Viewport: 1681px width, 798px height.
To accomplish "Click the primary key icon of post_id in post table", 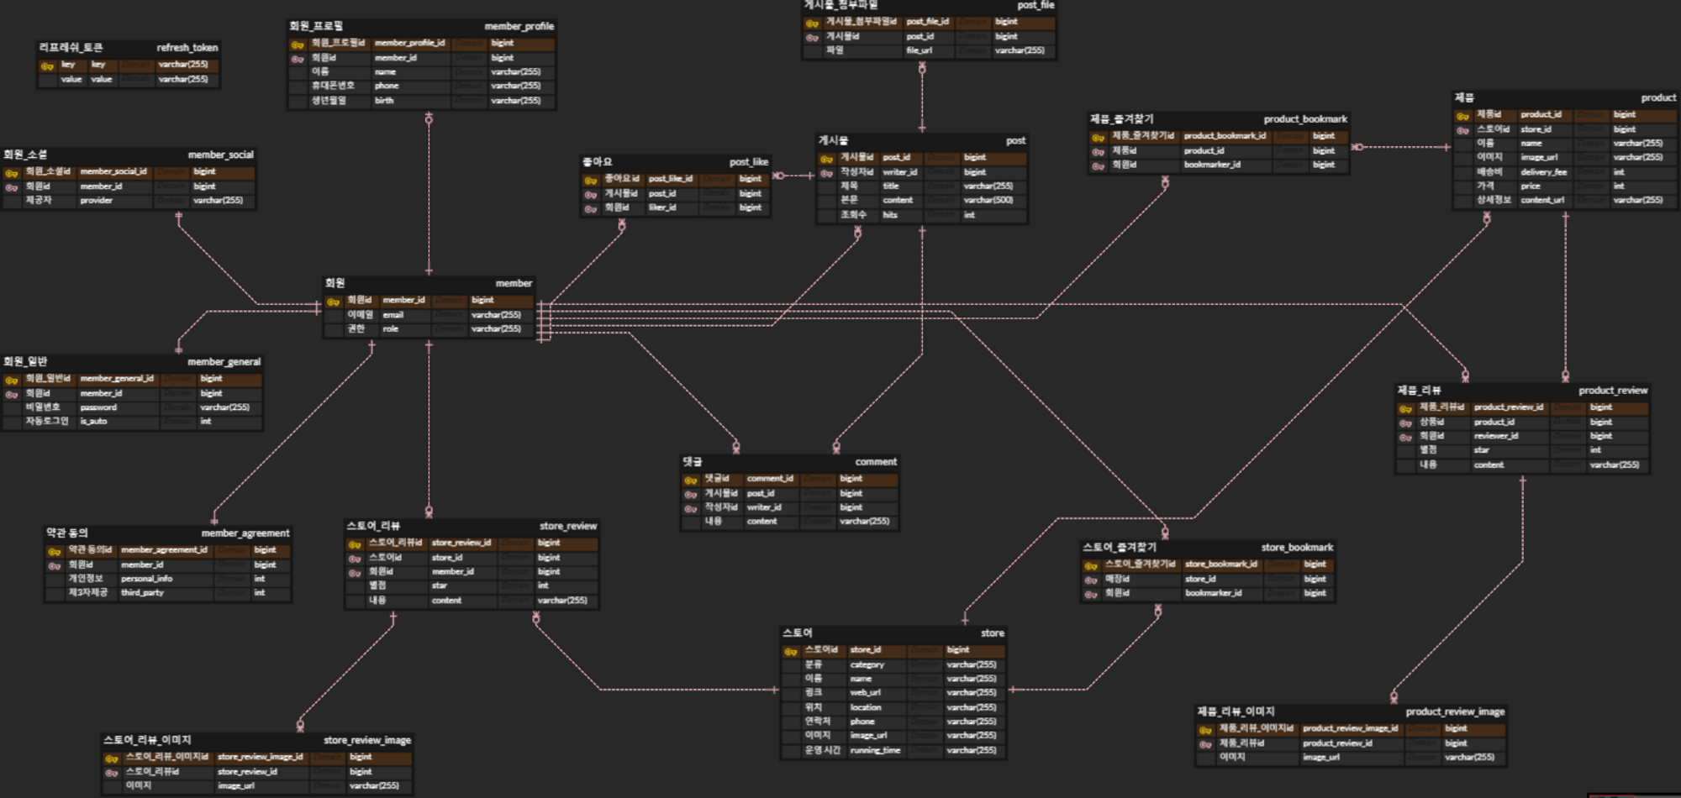I will click(x=827, y=159).
